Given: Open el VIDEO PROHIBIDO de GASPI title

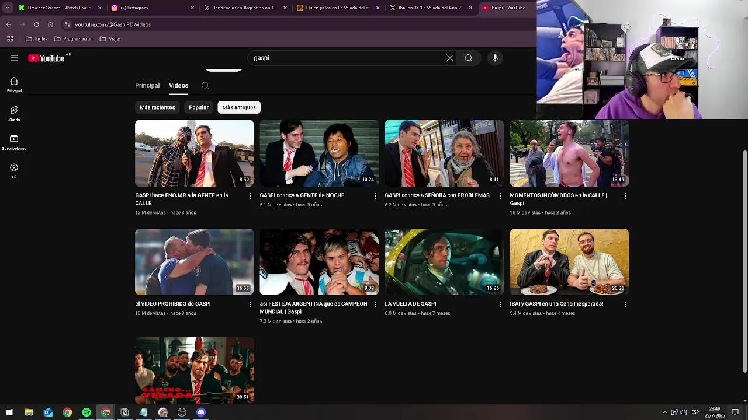Looking at the screenshot, I should pyautogui.click(x=173, y=304).
